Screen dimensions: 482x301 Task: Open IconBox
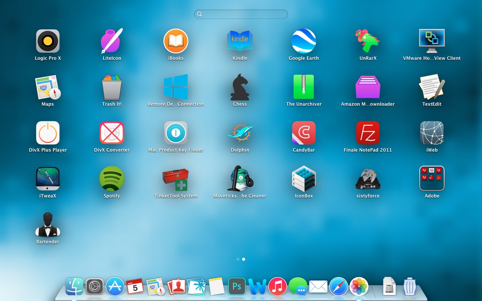304,179
